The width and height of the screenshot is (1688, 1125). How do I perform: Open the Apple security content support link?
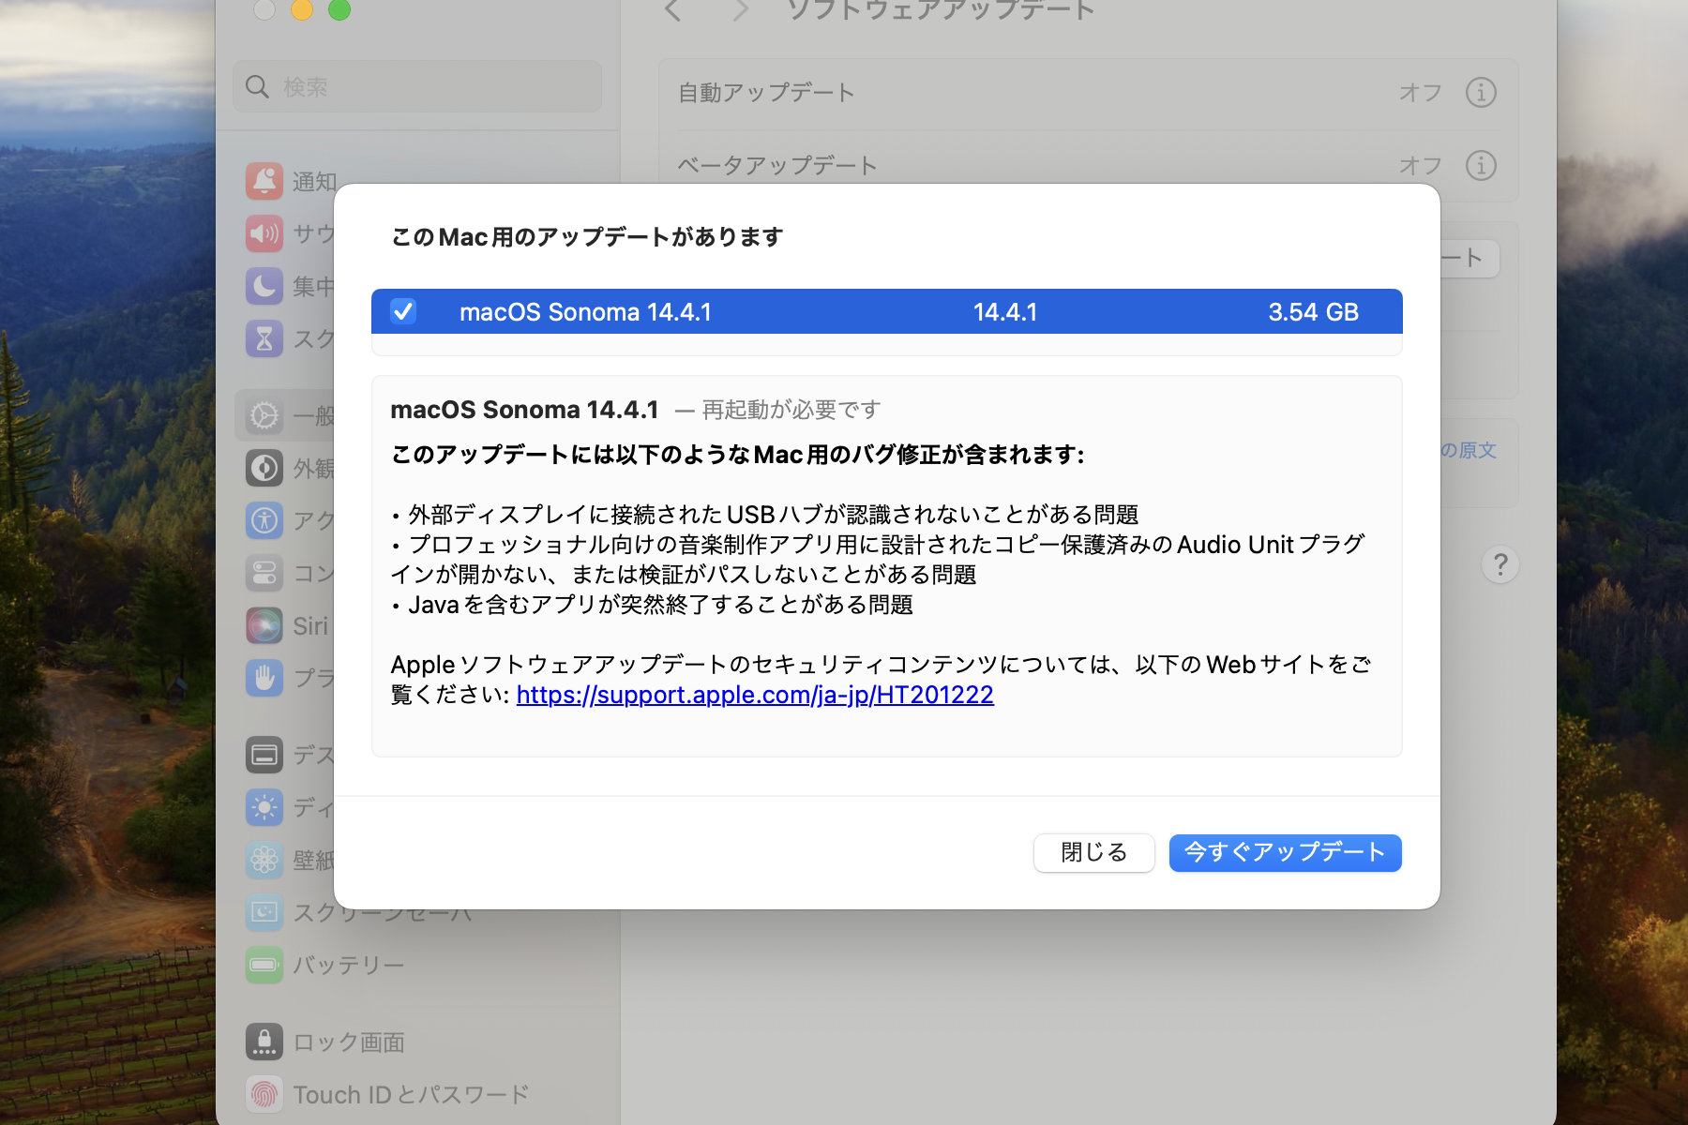pyautogui.click(x=753, y=695)
